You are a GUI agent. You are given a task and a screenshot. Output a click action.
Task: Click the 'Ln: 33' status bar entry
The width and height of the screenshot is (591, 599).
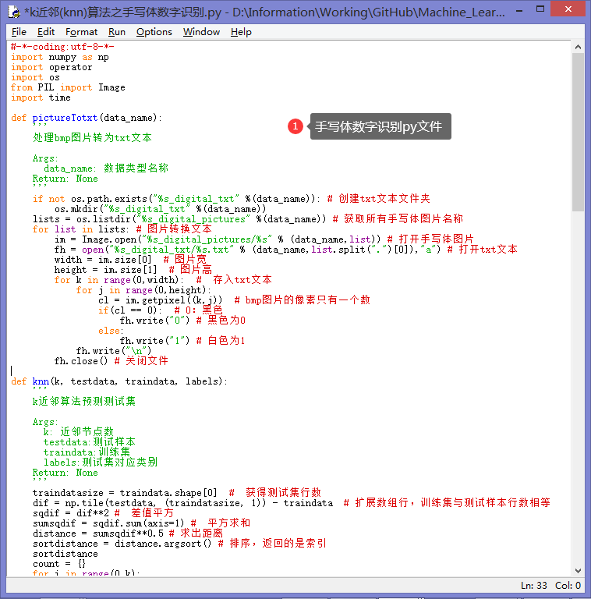point(534,585)
